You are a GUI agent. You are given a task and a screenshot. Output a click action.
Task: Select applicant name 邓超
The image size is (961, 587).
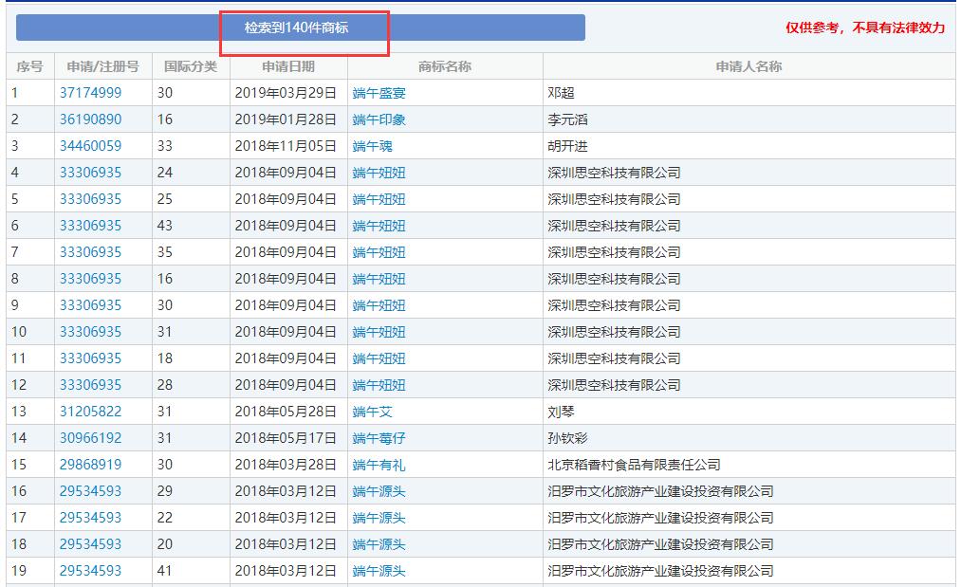click(x=561, y=93)
